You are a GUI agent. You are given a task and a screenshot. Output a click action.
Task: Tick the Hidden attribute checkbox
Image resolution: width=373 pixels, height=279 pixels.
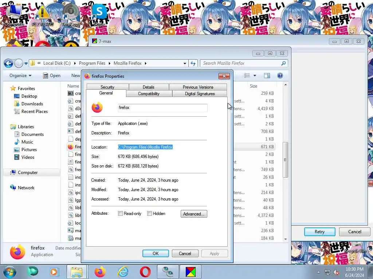tap(149, 214)
